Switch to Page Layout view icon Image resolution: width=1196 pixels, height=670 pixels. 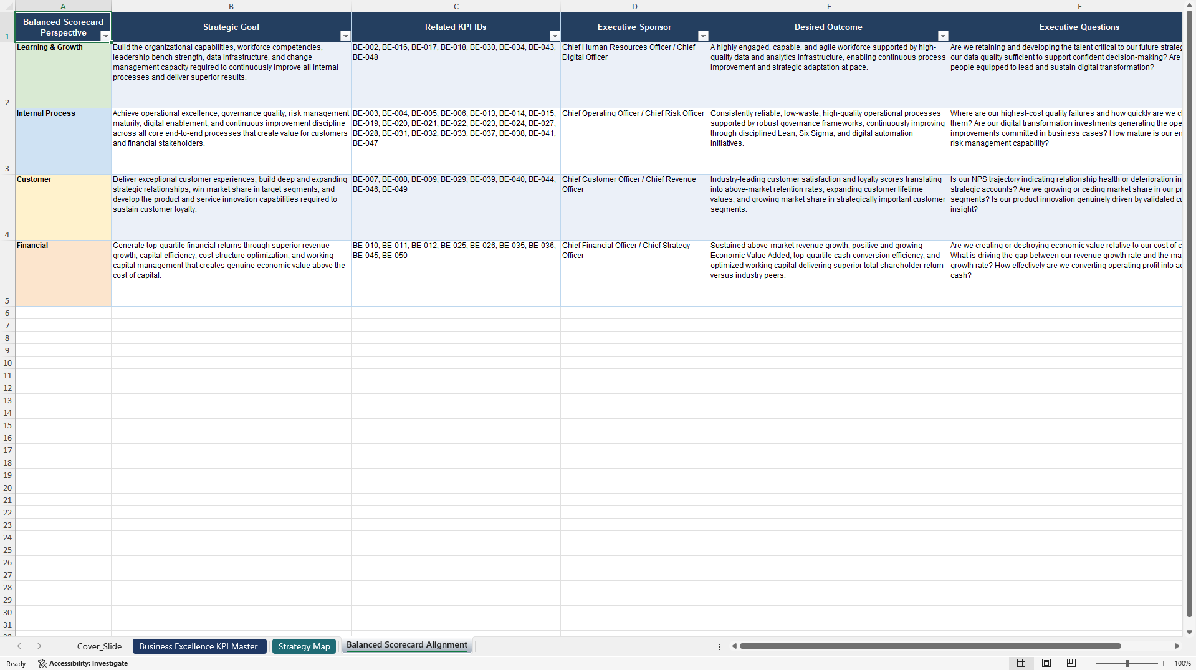[1046, 663]
